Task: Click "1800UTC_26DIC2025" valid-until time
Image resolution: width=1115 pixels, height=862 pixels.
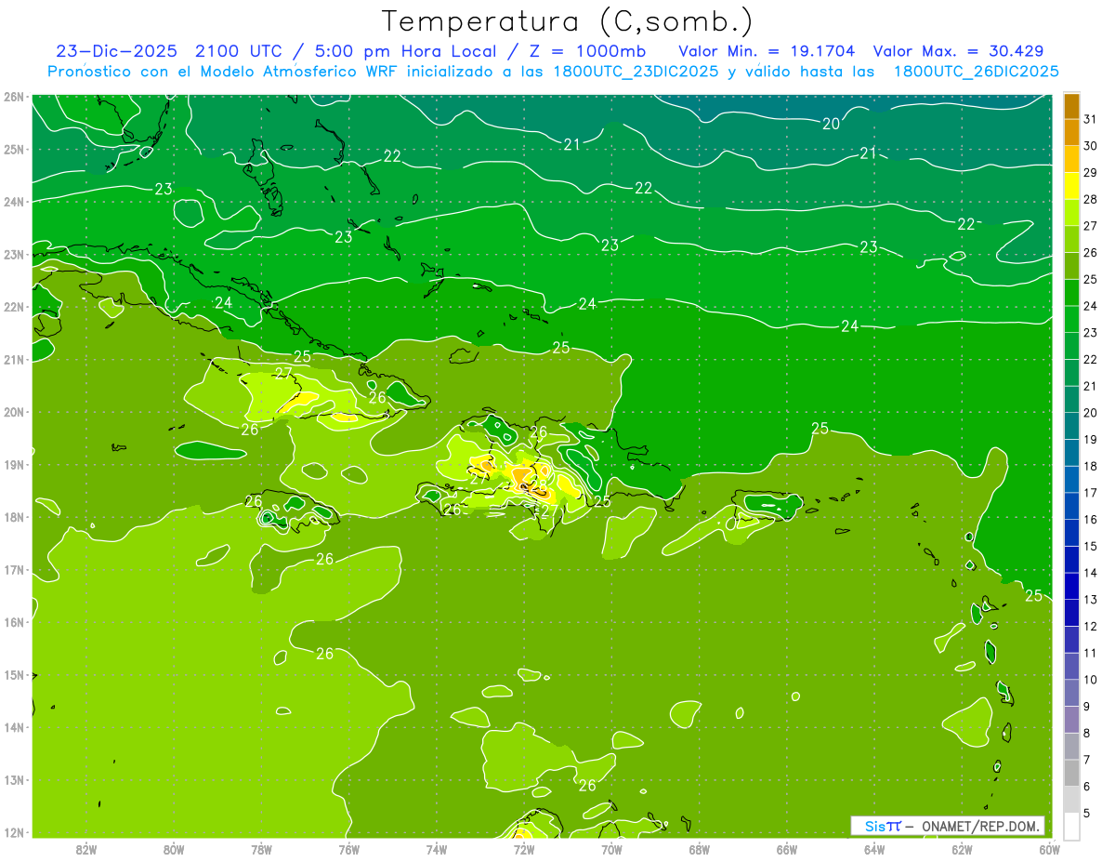Action: (x=976, y=71)
